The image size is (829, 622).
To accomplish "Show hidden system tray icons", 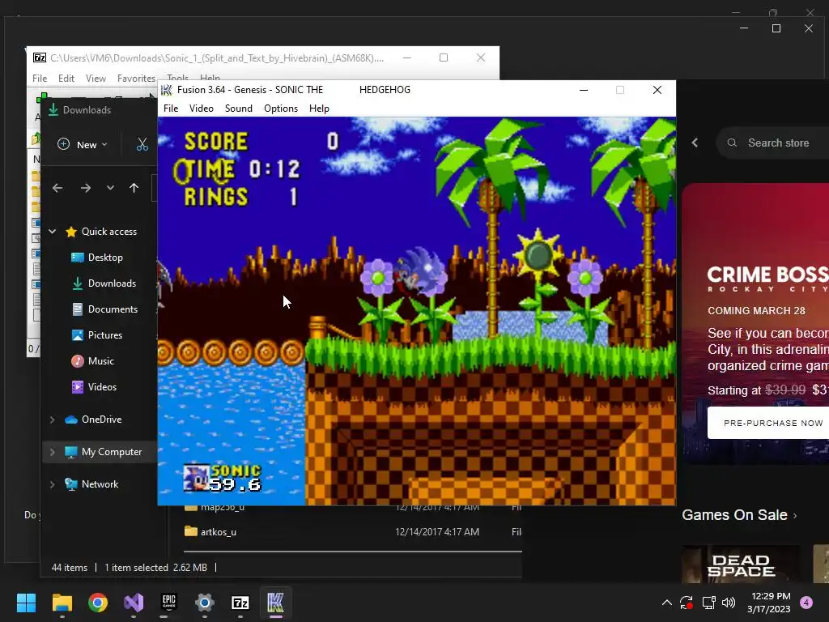I will click(x=667, y=603).
